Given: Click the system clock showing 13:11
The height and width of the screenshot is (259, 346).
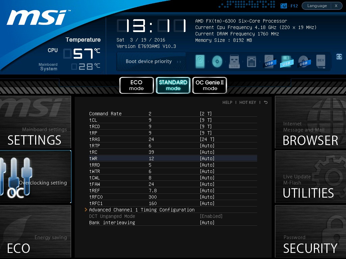Looking at the screenshot, I should coord(151,26).
